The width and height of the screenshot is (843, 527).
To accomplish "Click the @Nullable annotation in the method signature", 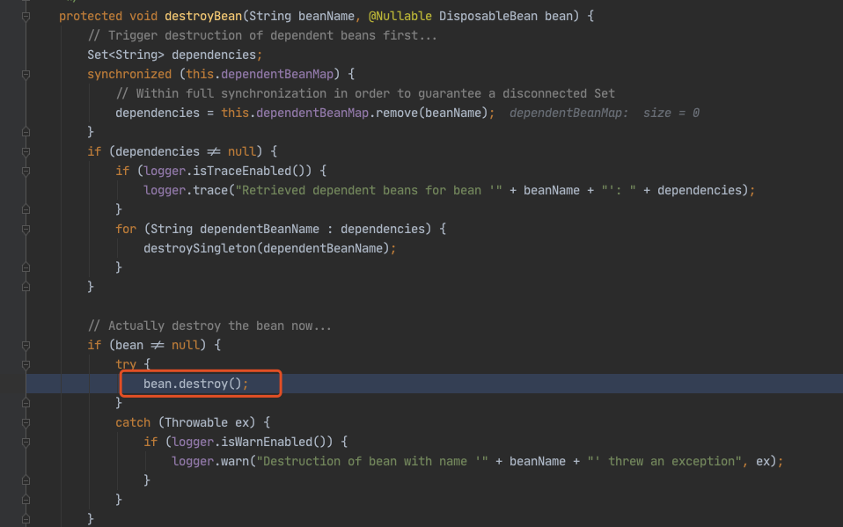I will [x=400, y=16].
